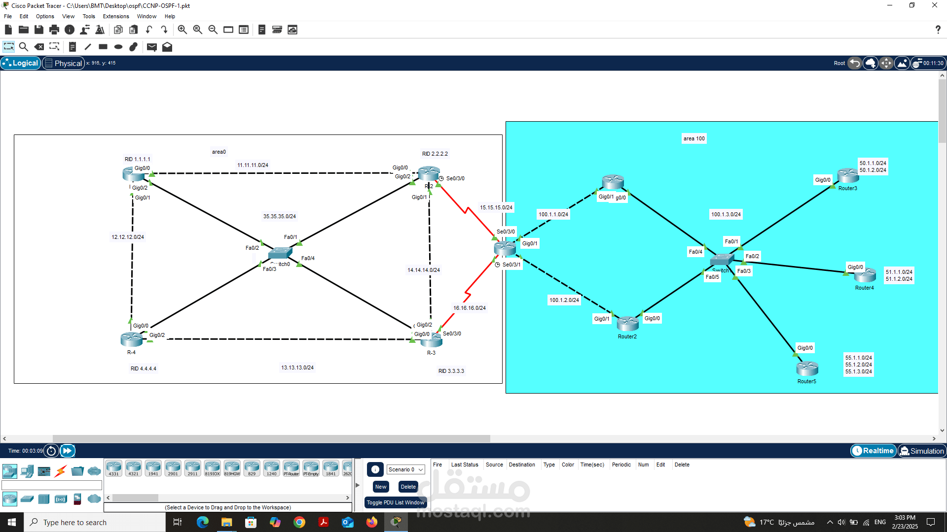Set the tiled background image
Image resolution: width=947 pixels, height=532 pixels.
click(x=902, y=63)
